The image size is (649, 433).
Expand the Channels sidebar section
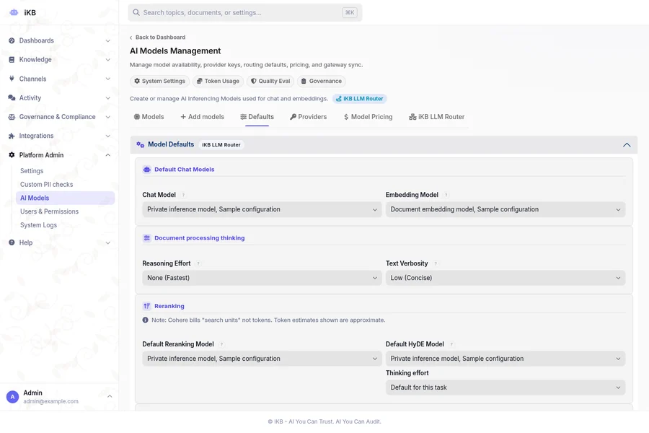coord(107,79)
